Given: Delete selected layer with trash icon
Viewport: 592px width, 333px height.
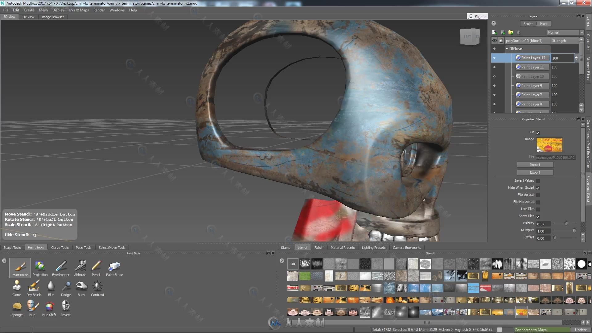Looking at the screenshot, I should (519, 32).
